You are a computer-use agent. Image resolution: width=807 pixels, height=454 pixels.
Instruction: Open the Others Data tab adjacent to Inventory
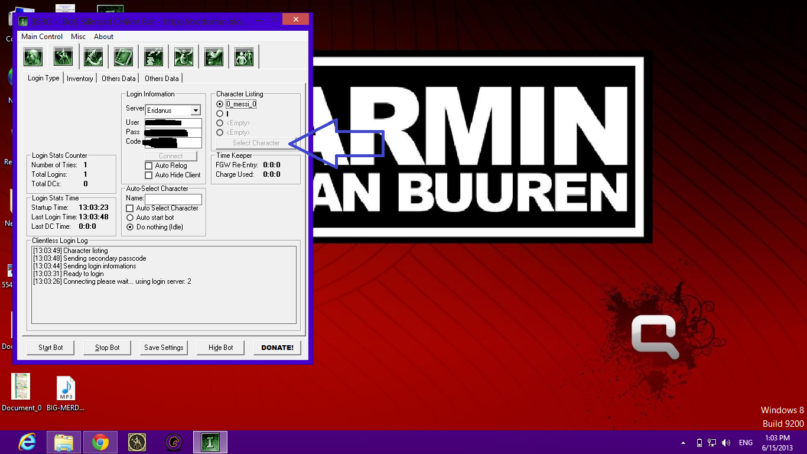118,79
